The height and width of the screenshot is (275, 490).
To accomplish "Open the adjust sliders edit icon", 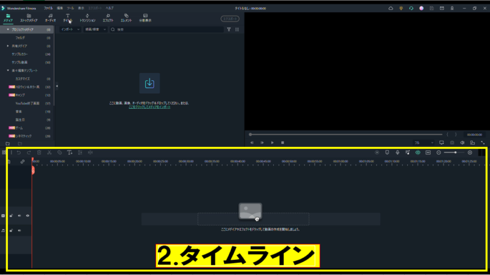I will click(80, 153).
